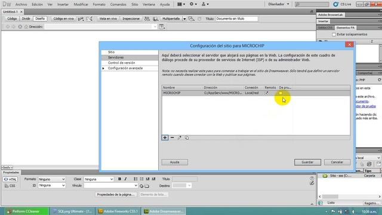
Task: Add a new server with the plus icon
Action: point(165,138)
